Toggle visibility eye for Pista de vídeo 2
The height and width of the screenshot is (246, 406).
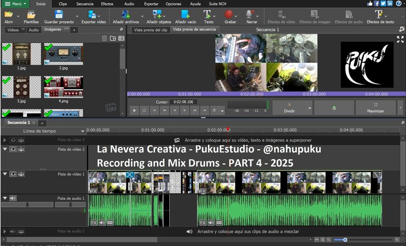(13, 149)
